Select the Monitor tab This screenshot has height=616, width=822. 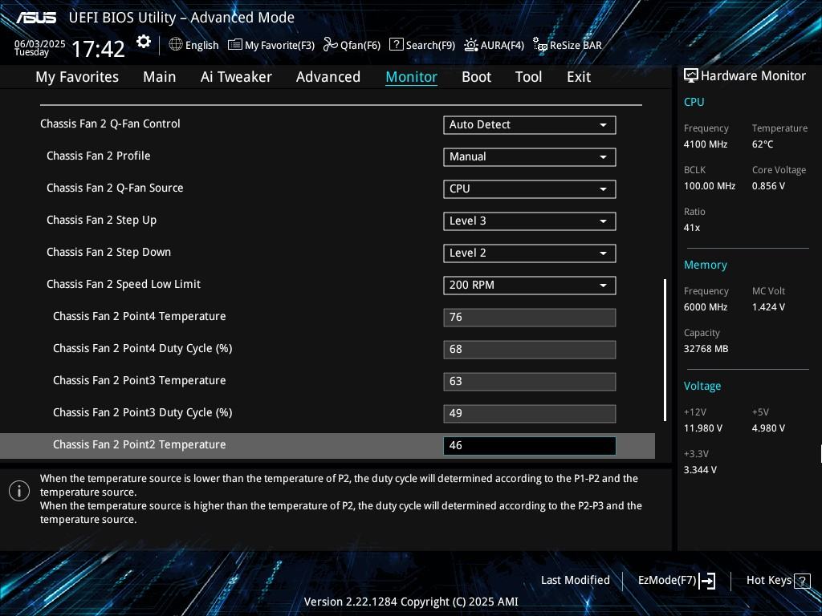coord(412,77)
